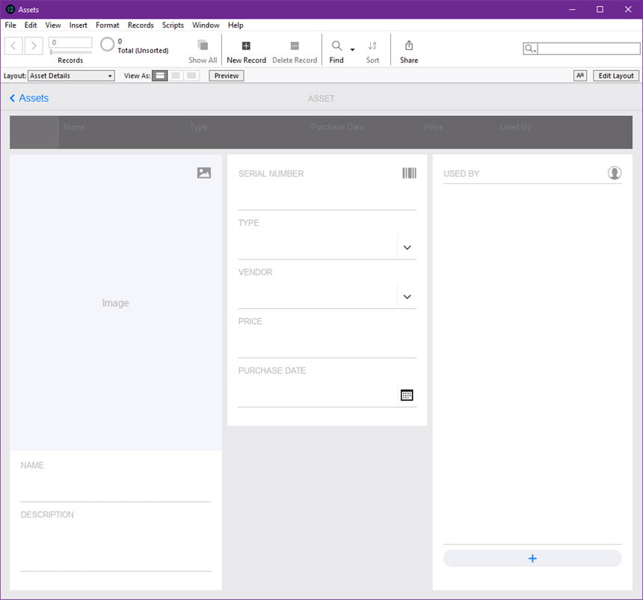This screenshot has width=643, height=600.
Task: Go to the previous record arrow
Action: click(x=13, y=46)
